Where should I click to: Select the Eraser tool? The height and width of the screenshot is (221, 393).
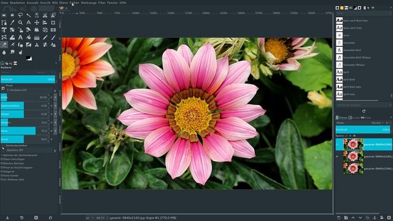click(x=4, y=45)
